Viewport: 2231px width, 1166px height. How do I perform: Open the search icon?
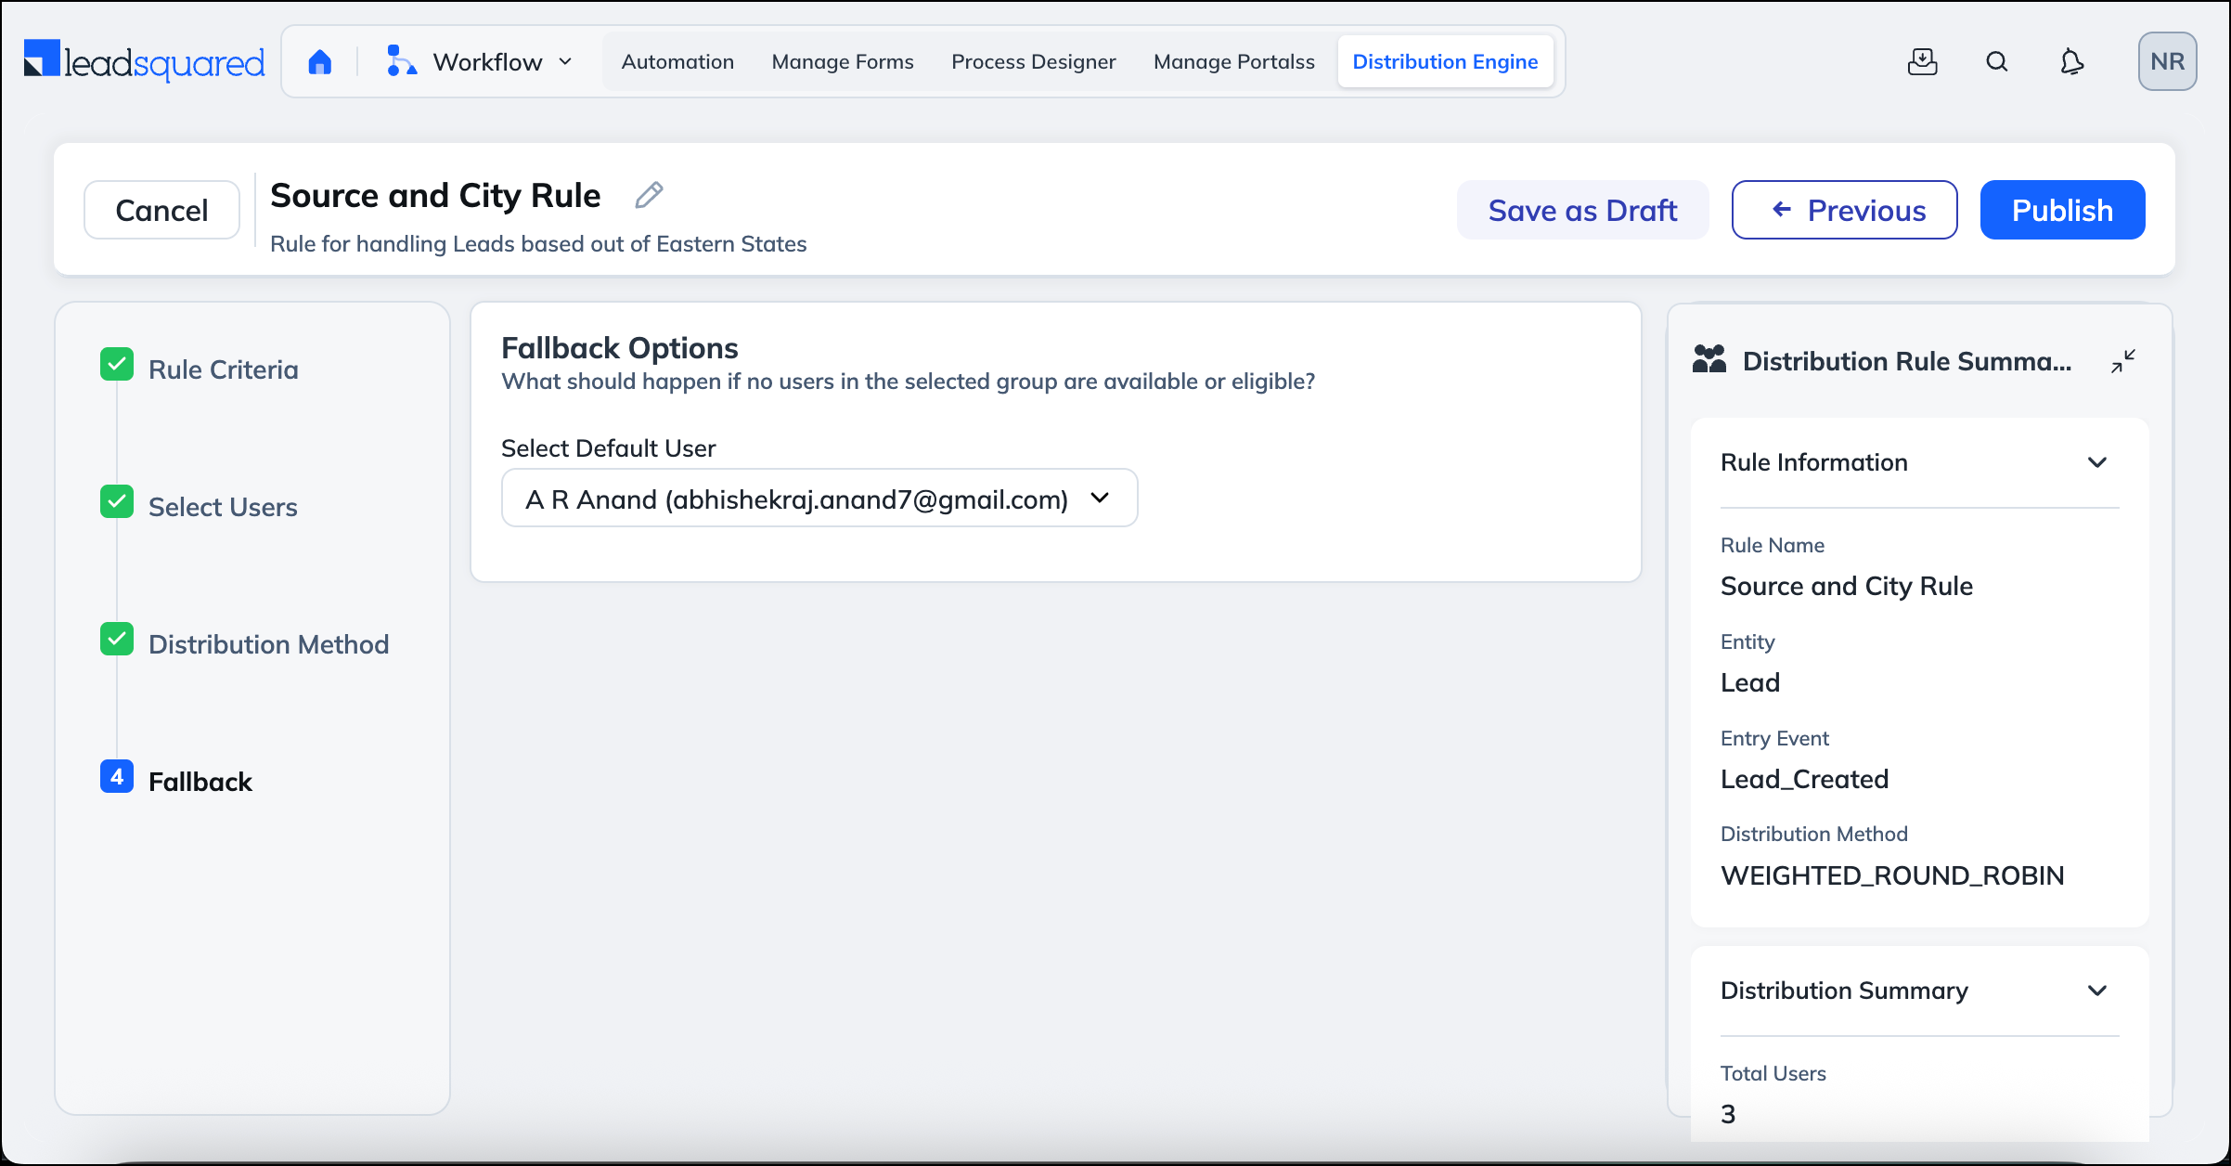click(1996, 61)
